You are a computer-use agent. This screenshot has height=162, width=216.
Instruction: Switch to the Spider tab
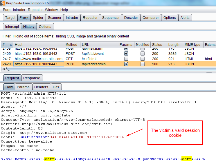pos(38,18)
